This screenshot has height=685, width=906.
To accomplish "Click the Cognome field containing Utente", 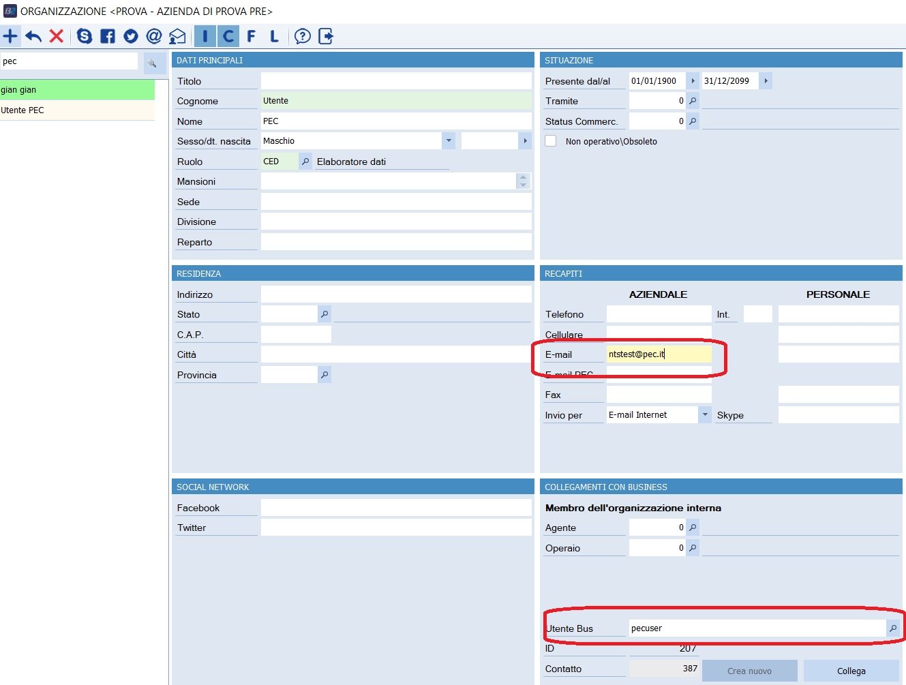I will pyautogui.click(x=396, y=101).
